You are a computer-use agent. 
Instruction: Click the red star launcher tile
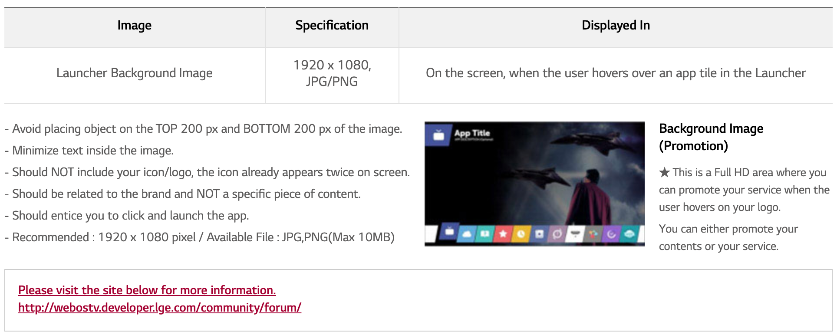pyautogui.click(x=503, y=234)
